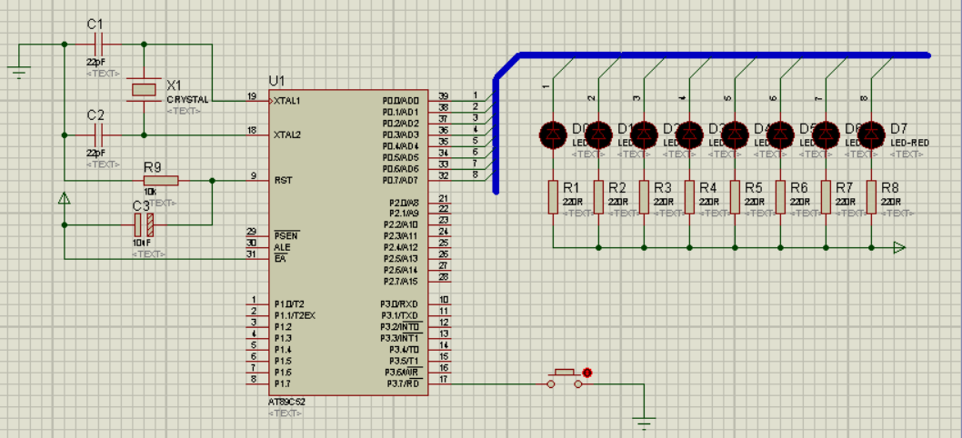Select LED D2 symbol
This screenshot has height=438, width=962.
tap(644, 135)
